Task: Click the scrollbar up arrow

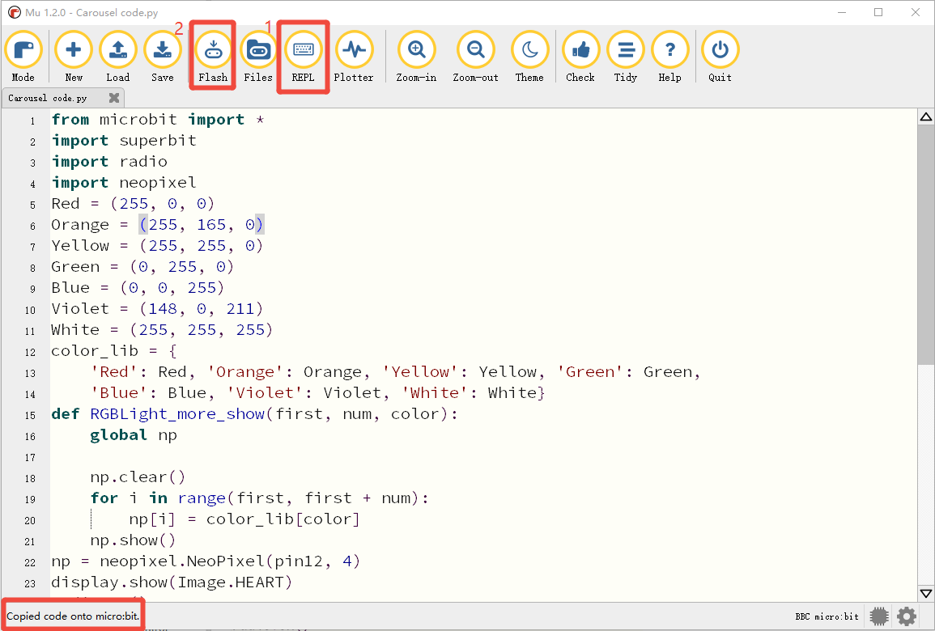Action: click(x=926, y=116)
